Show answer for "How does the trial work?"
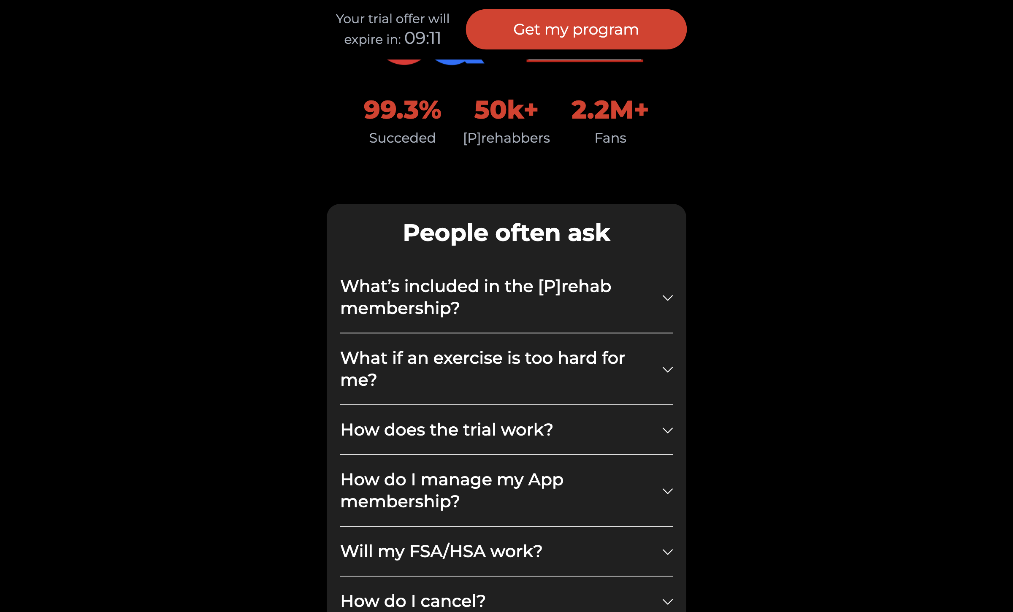 506,430
